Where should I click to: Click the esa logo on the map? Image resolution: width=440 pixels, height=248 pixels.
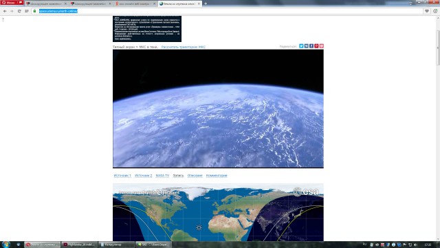pos(306,192)
